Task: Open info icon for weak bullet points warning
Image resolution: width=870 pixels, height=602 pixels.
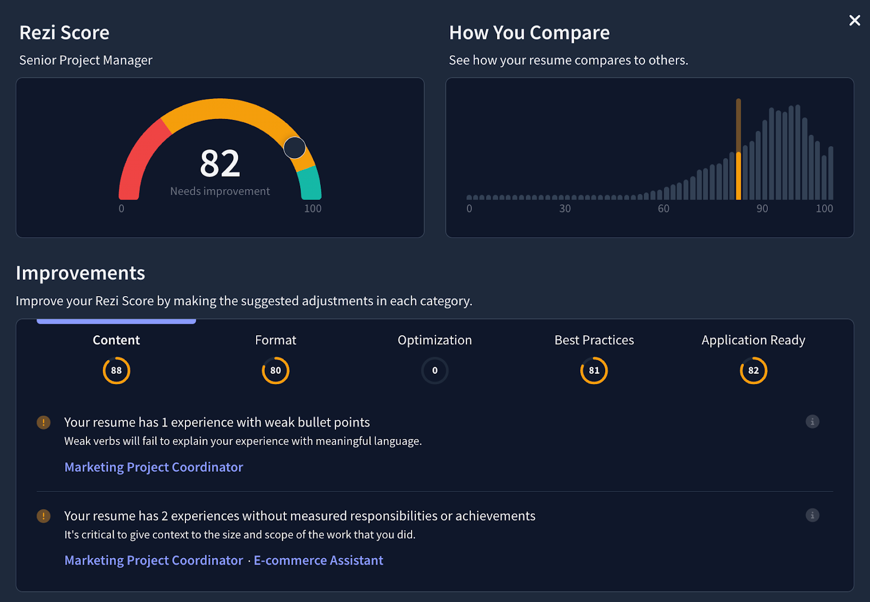Action: [812, 422]
